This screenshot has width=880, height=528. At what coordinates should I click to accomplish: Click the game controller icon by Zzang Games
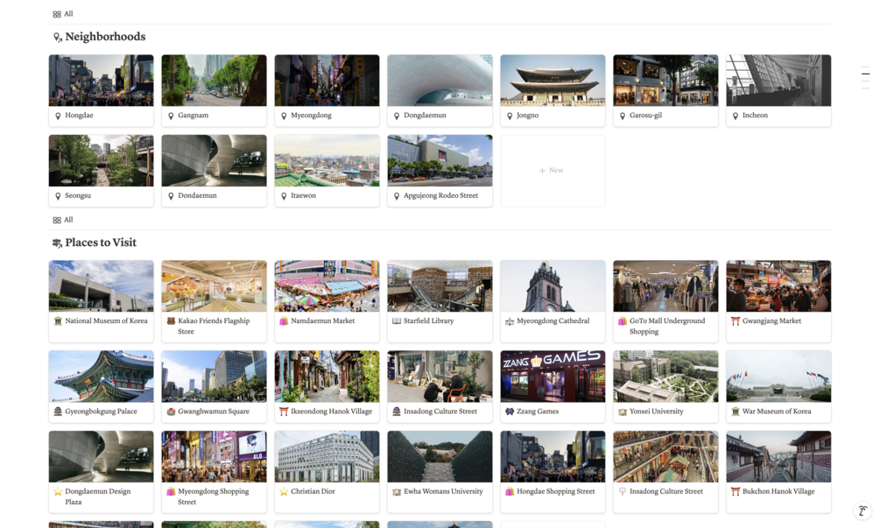[x=510, y=412]
